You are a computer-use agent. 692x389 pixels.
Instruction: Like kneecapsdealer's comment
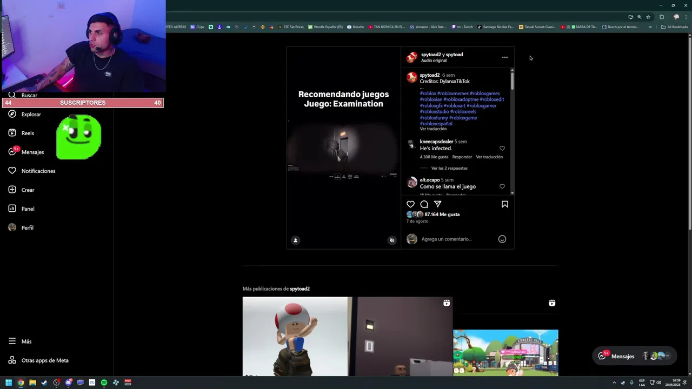(x=502, y=149)
